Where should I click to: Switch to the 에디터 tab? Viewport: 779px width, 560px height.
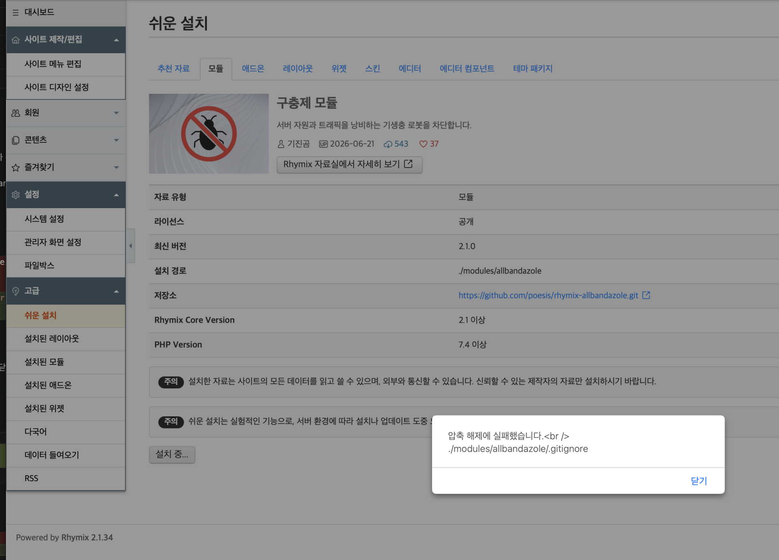coord(410,69)
